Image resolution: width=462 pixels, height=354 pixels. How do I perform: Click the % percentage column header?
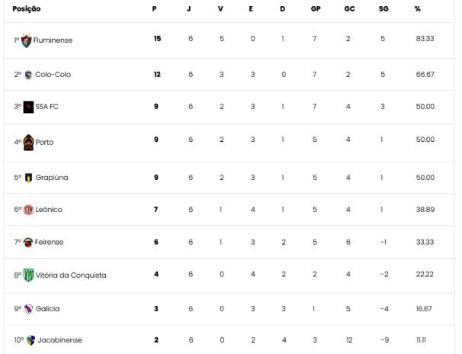pos(418,9)
